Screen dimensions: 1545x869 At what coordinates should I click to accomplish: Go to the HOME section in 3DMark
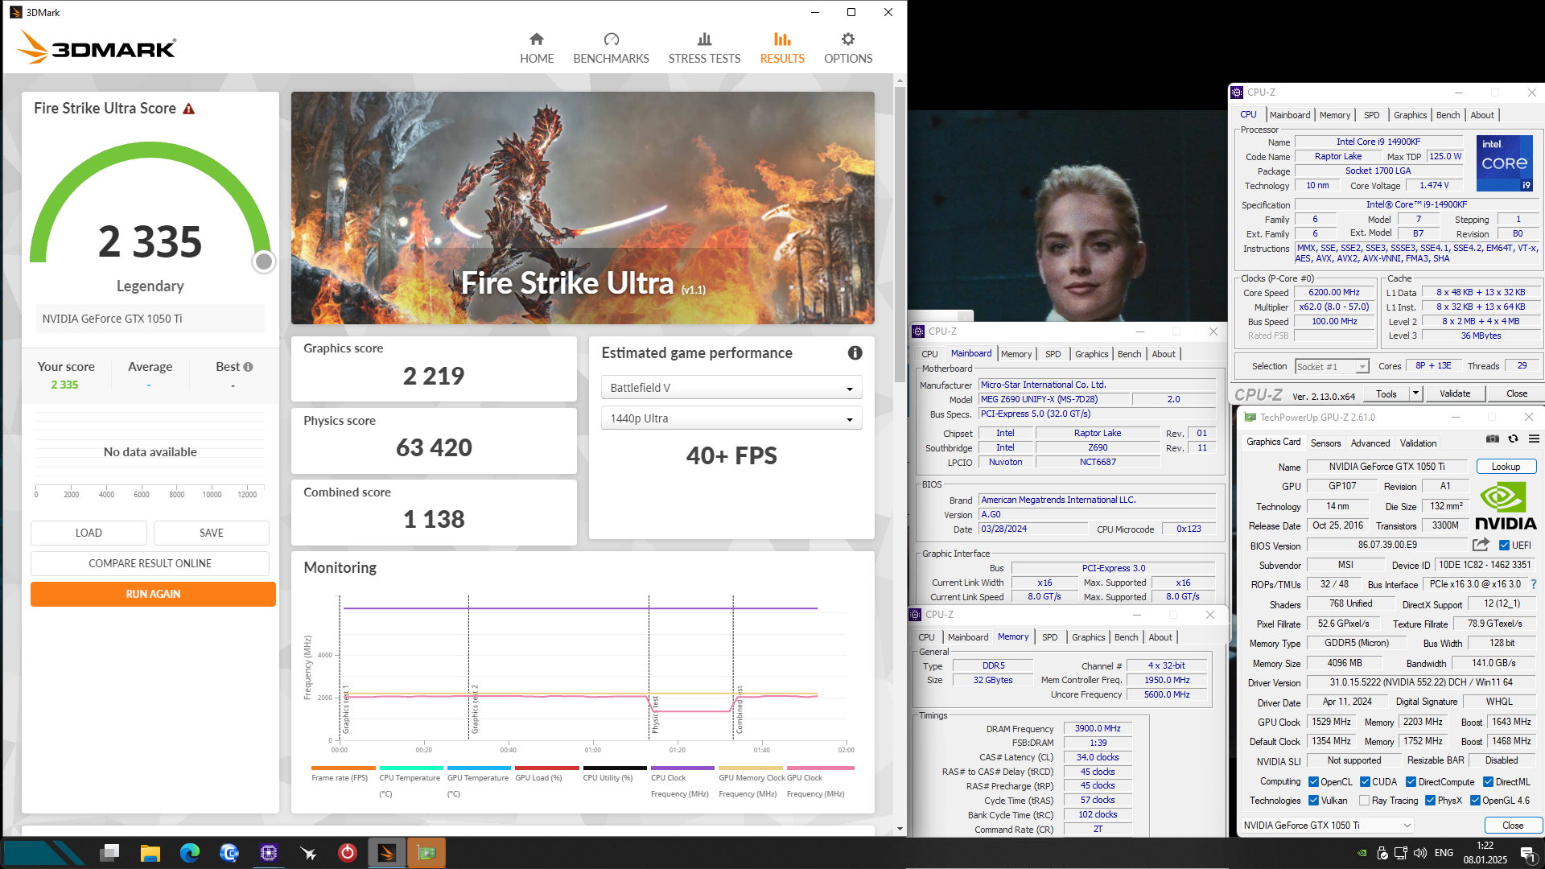coord(537,48)
